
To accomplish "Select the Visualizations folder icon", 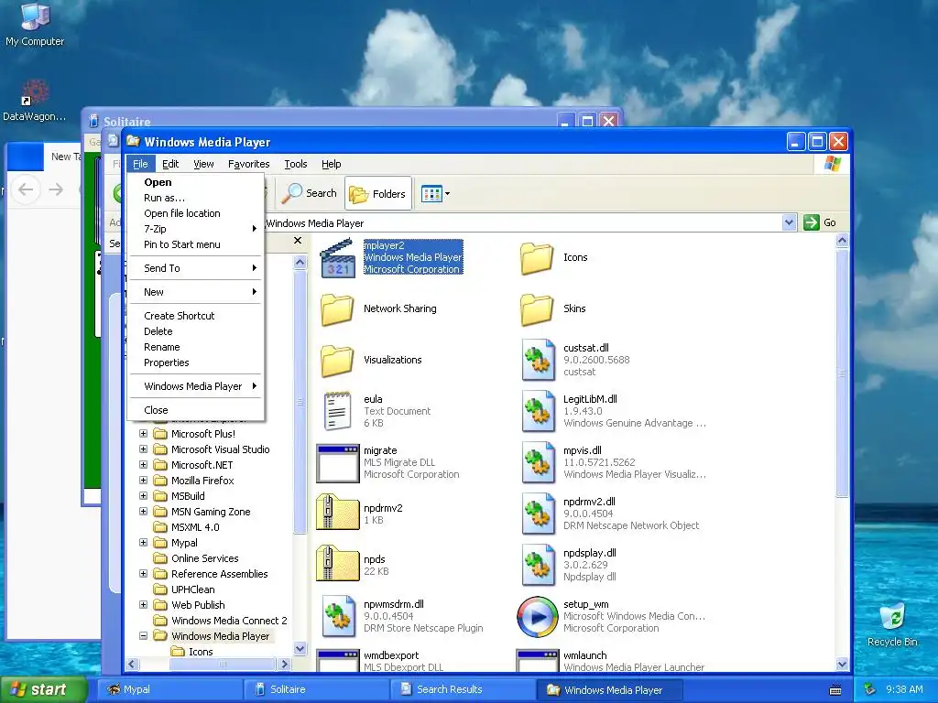I will 337,361.
